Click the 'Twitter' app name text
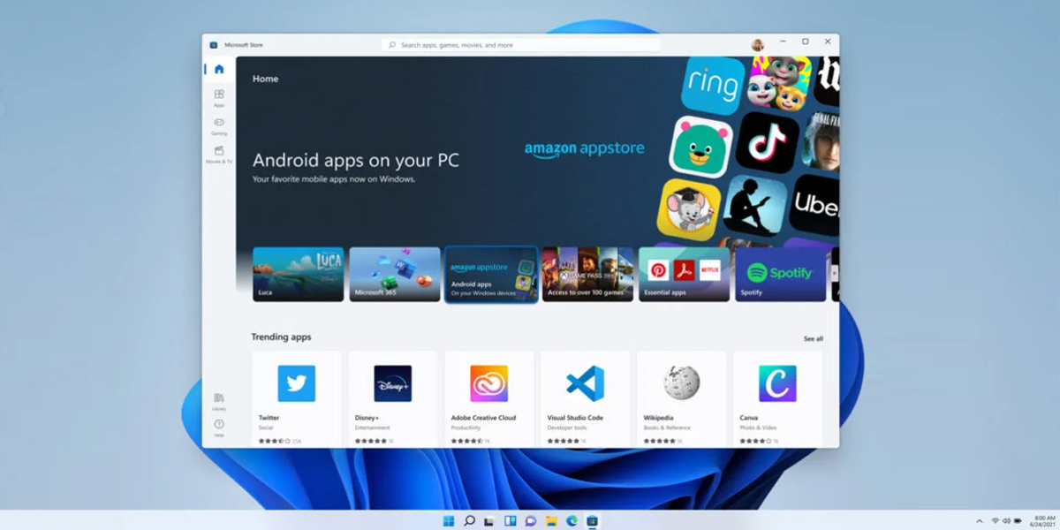Image resolution: width=1060 pixels, height=530 pixels. click(x=269, y=418)
